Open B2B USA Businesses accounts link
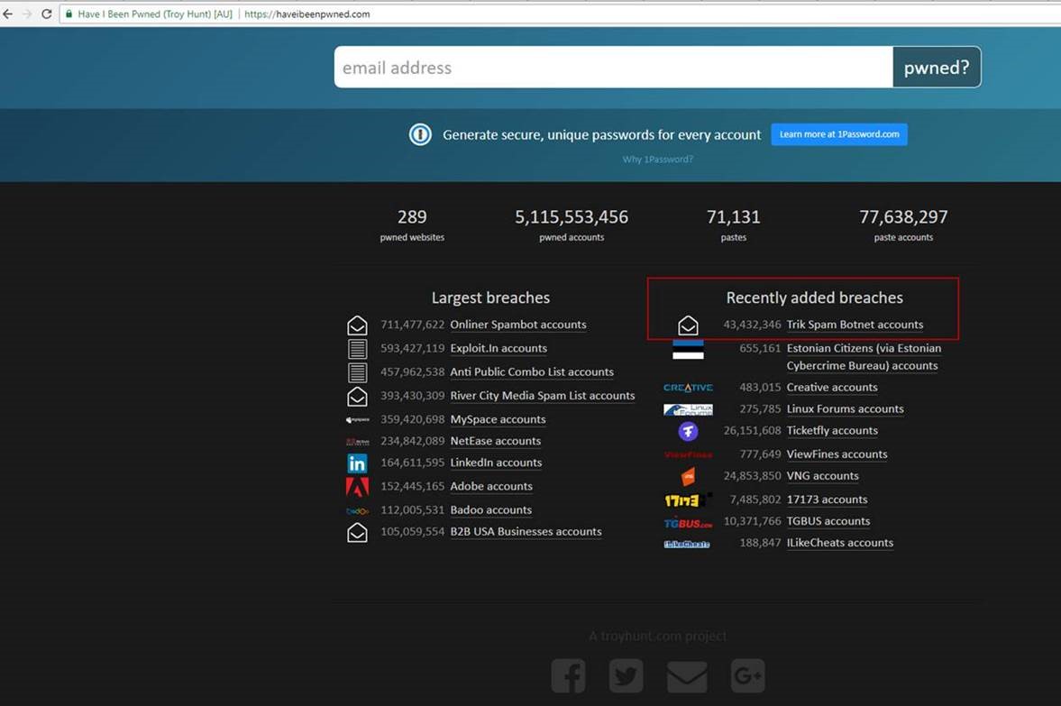The width and height of the screenshot is (1061, 706). coord(526,532)
